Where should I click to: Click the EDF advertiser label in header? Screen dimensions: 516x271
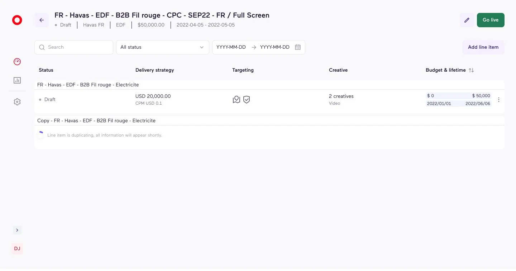121,25
